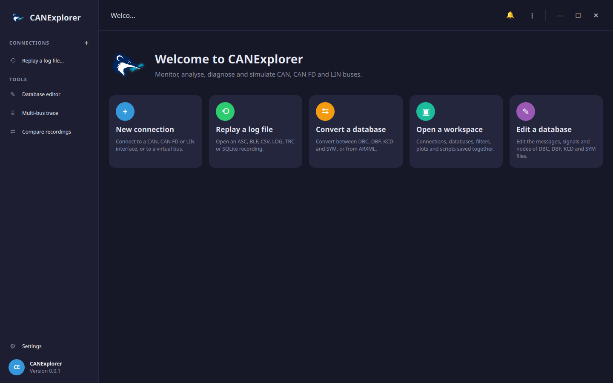Click the CONNECTIONS section heading

coord(29,43)
